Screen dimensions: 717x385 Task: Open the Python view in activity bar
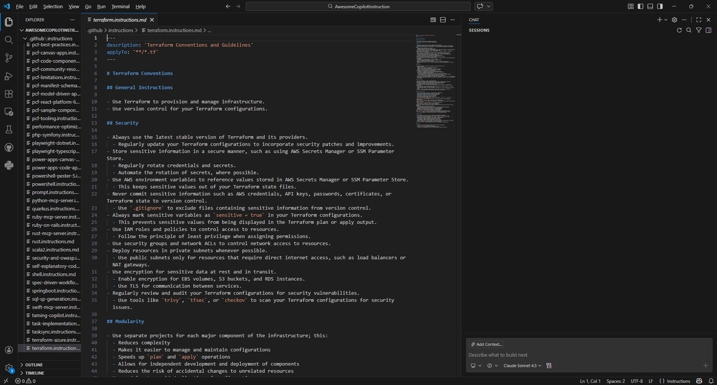[x=8, y=165]
